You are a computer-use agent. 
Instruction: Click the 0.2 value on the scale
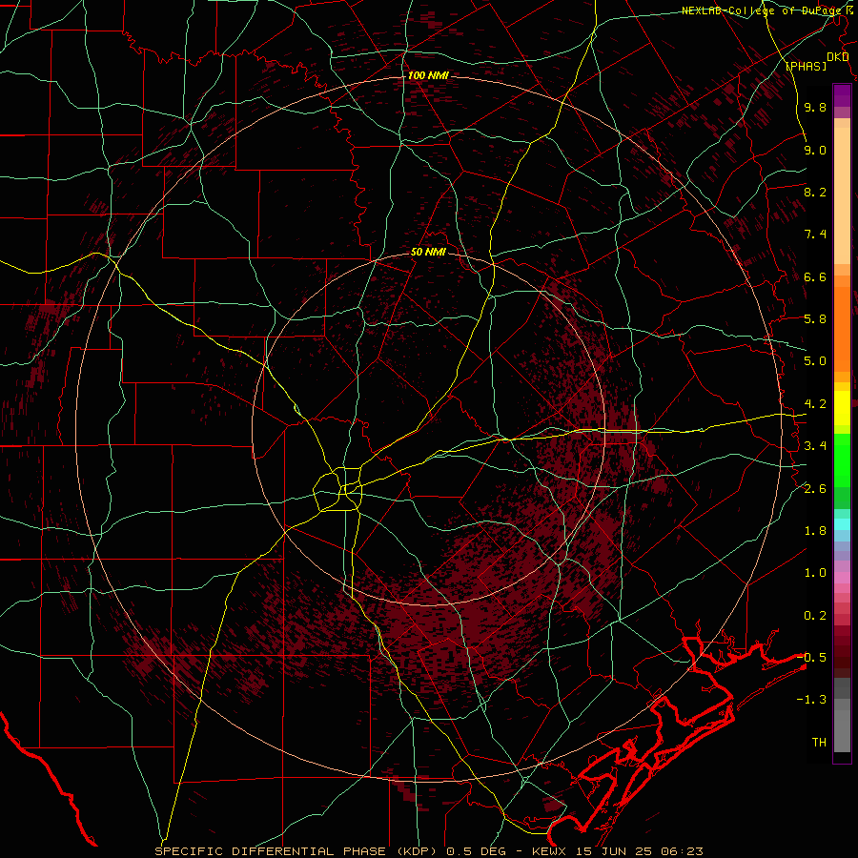pyautogui.click(x=815, y=616)
